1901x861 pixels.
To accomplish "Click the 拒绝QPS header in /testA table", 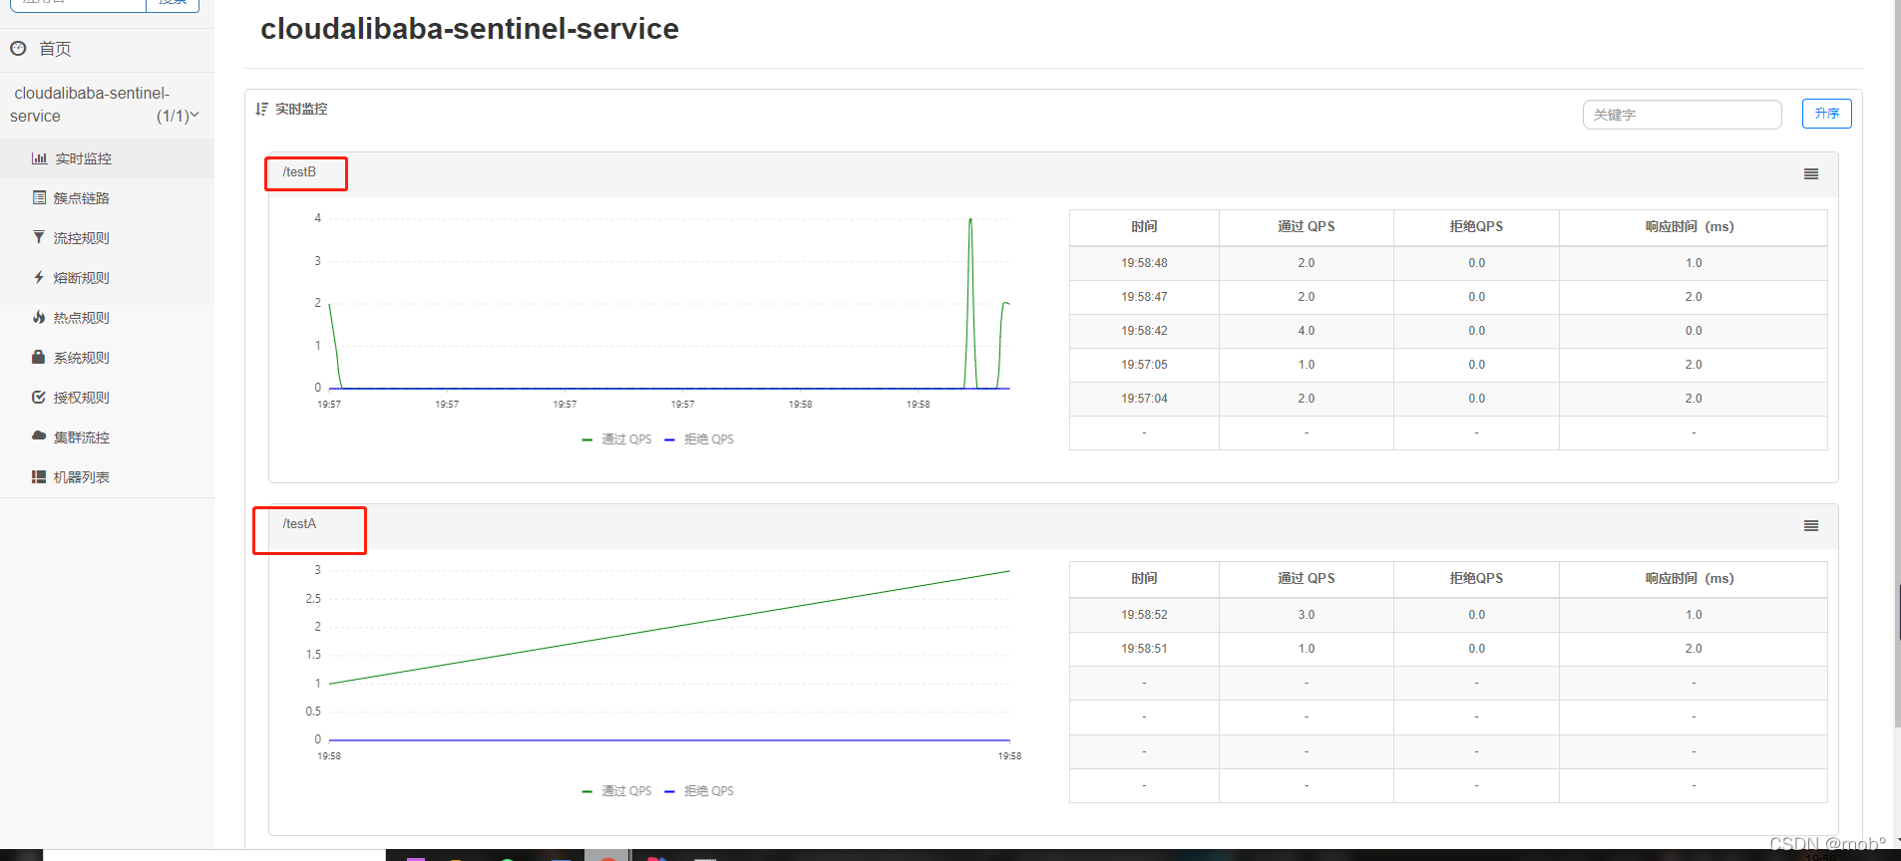I will 1476,579.
